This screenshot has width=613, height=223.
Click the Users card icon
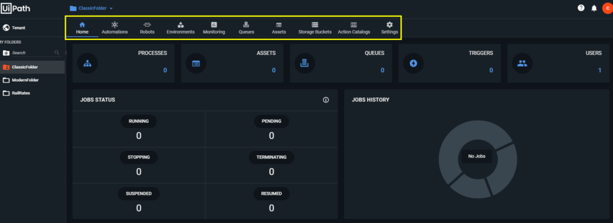coord(522,63)
